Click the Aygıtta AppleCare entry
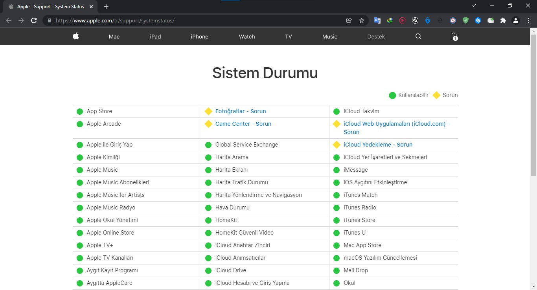The width and height of the screenshot is (537, 290). point(109,283)
